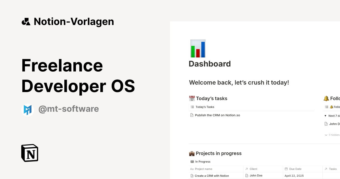The width and height of the screenshot is (340, 179).
Task: Click the Dashboard bar chart page icon
Action: coord(197,48)
